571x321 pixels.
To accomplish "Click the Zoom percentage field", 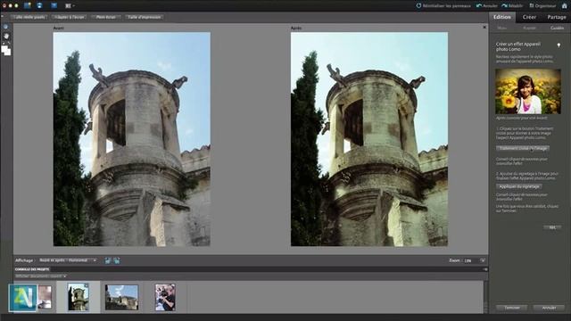I will (471, 260).
